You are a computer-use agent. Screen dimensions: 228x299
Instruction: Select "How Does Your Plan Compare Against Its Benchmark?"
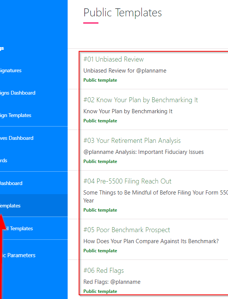point(151,241)
